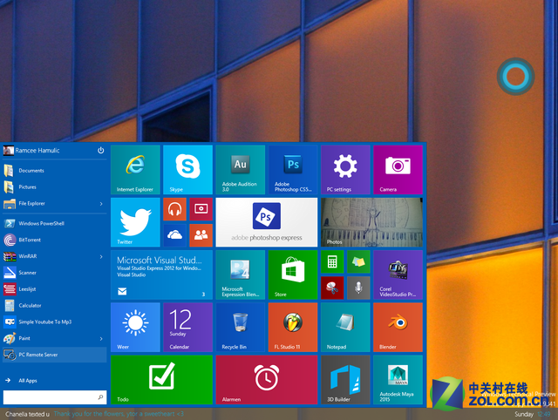Open Adobe Photoshop CS5 tile
Screen dimensions: 558x420
tap(293, 170)
